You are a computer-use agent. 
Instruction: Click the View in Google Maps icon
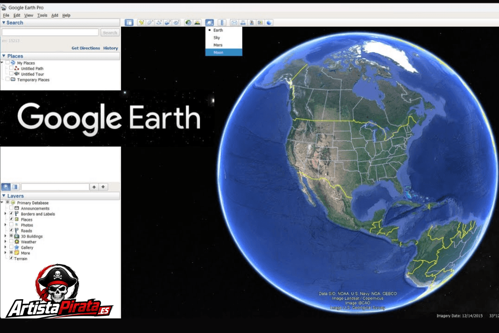260,23
